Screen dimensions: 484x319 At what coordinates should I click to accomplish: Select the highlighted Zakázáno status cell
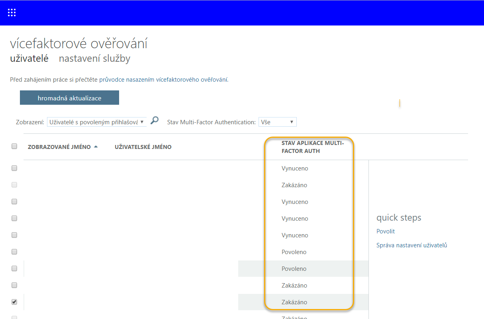294,302
